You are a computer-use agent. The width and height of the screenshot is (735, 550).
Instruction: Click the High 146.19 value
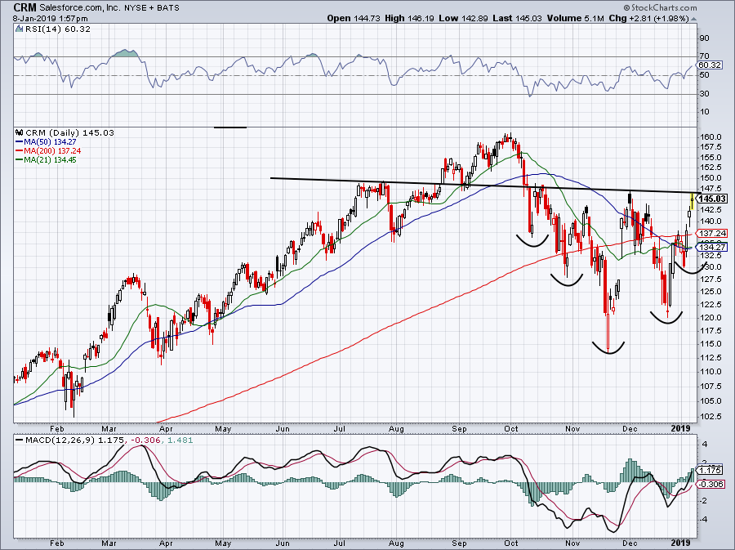[x=410, y=18]
